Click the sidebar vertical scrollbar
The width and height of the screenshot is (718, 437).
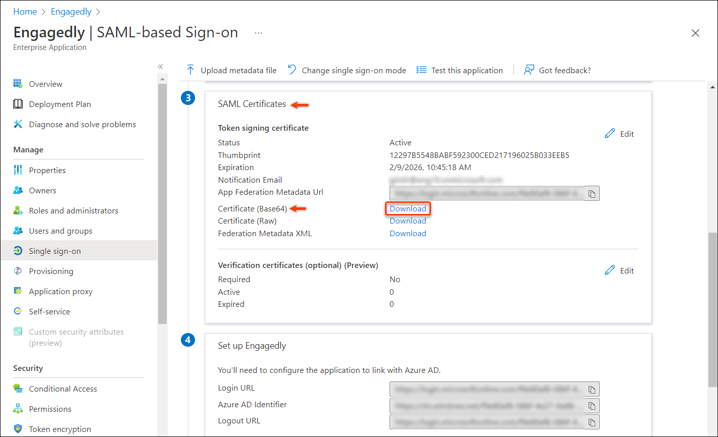(162, 203)
